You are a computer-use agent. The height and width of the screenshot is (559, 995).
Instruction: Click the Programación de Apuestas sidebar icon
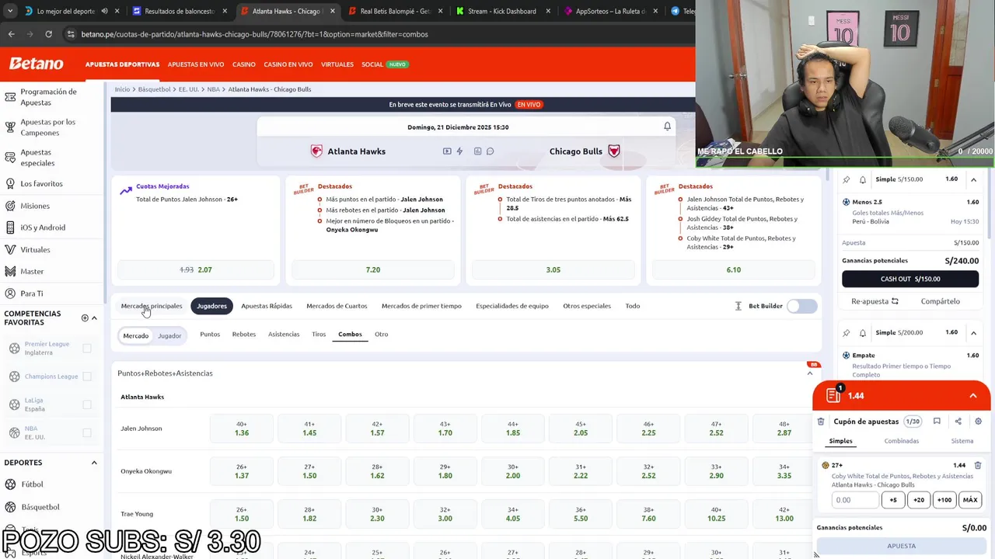tap(10, 97)
